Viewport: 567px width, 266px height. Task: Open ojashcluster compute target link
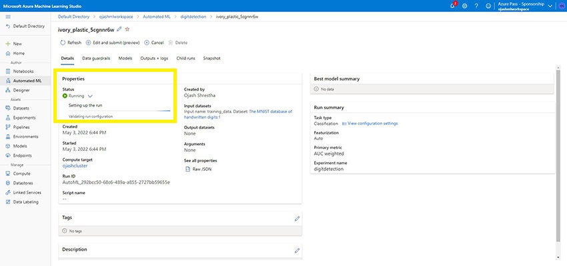(x=75, y=166)
